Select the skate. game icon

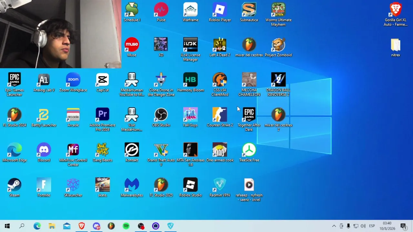(102, 188)
